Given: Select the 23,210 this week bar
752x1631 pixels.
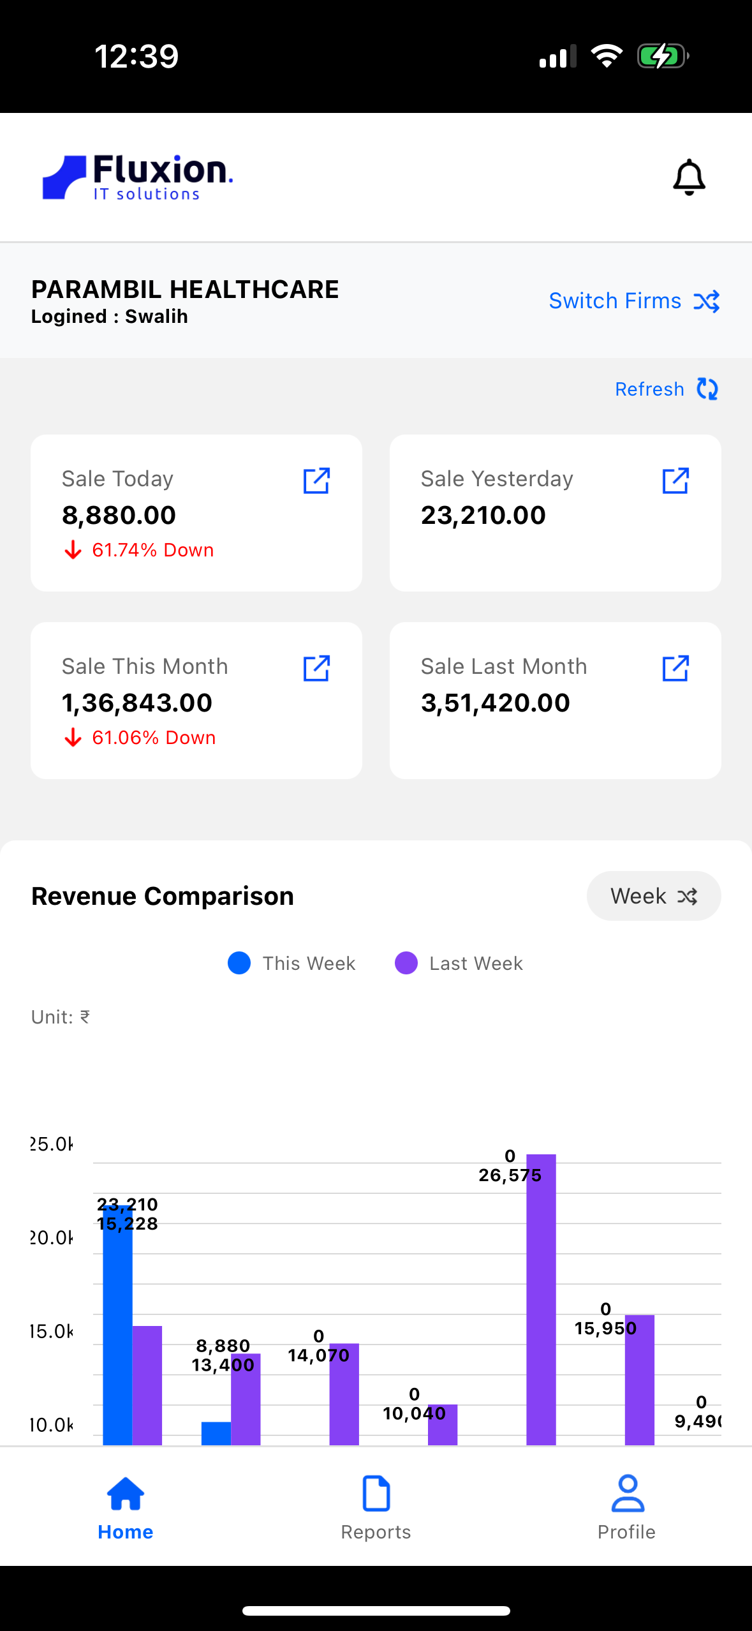Looking at the screenshot, I should (117, 1327).
